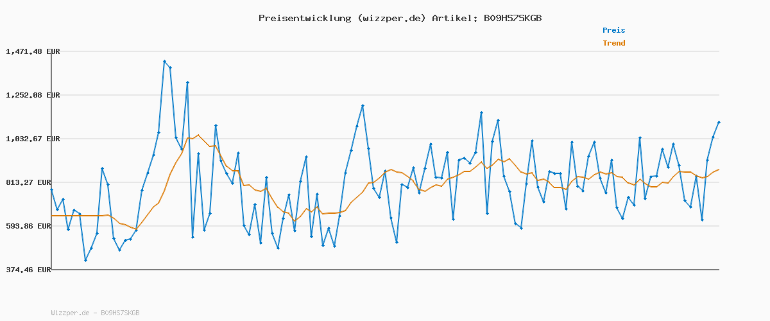
Task: Click the 1,471.48 EUR axis label
Action: (x=33, y=51)
